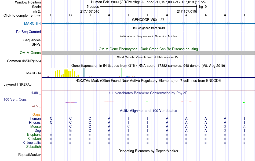
Task: Select the Elephant species label
Action: coord(34,134)
